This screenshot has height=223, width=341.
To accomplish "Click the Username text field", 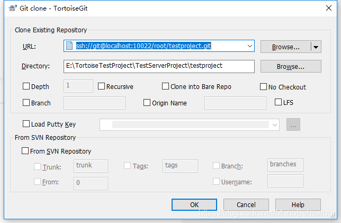I will [x=285, y=181].
